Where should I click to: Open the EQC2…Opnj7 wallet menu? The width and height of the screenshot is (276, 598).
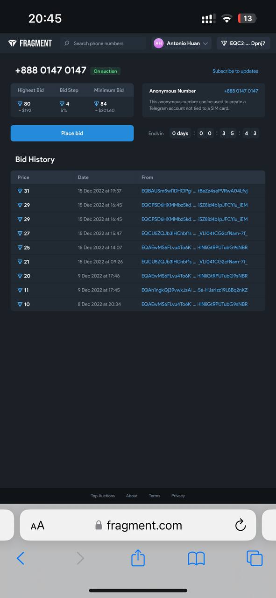243,43
